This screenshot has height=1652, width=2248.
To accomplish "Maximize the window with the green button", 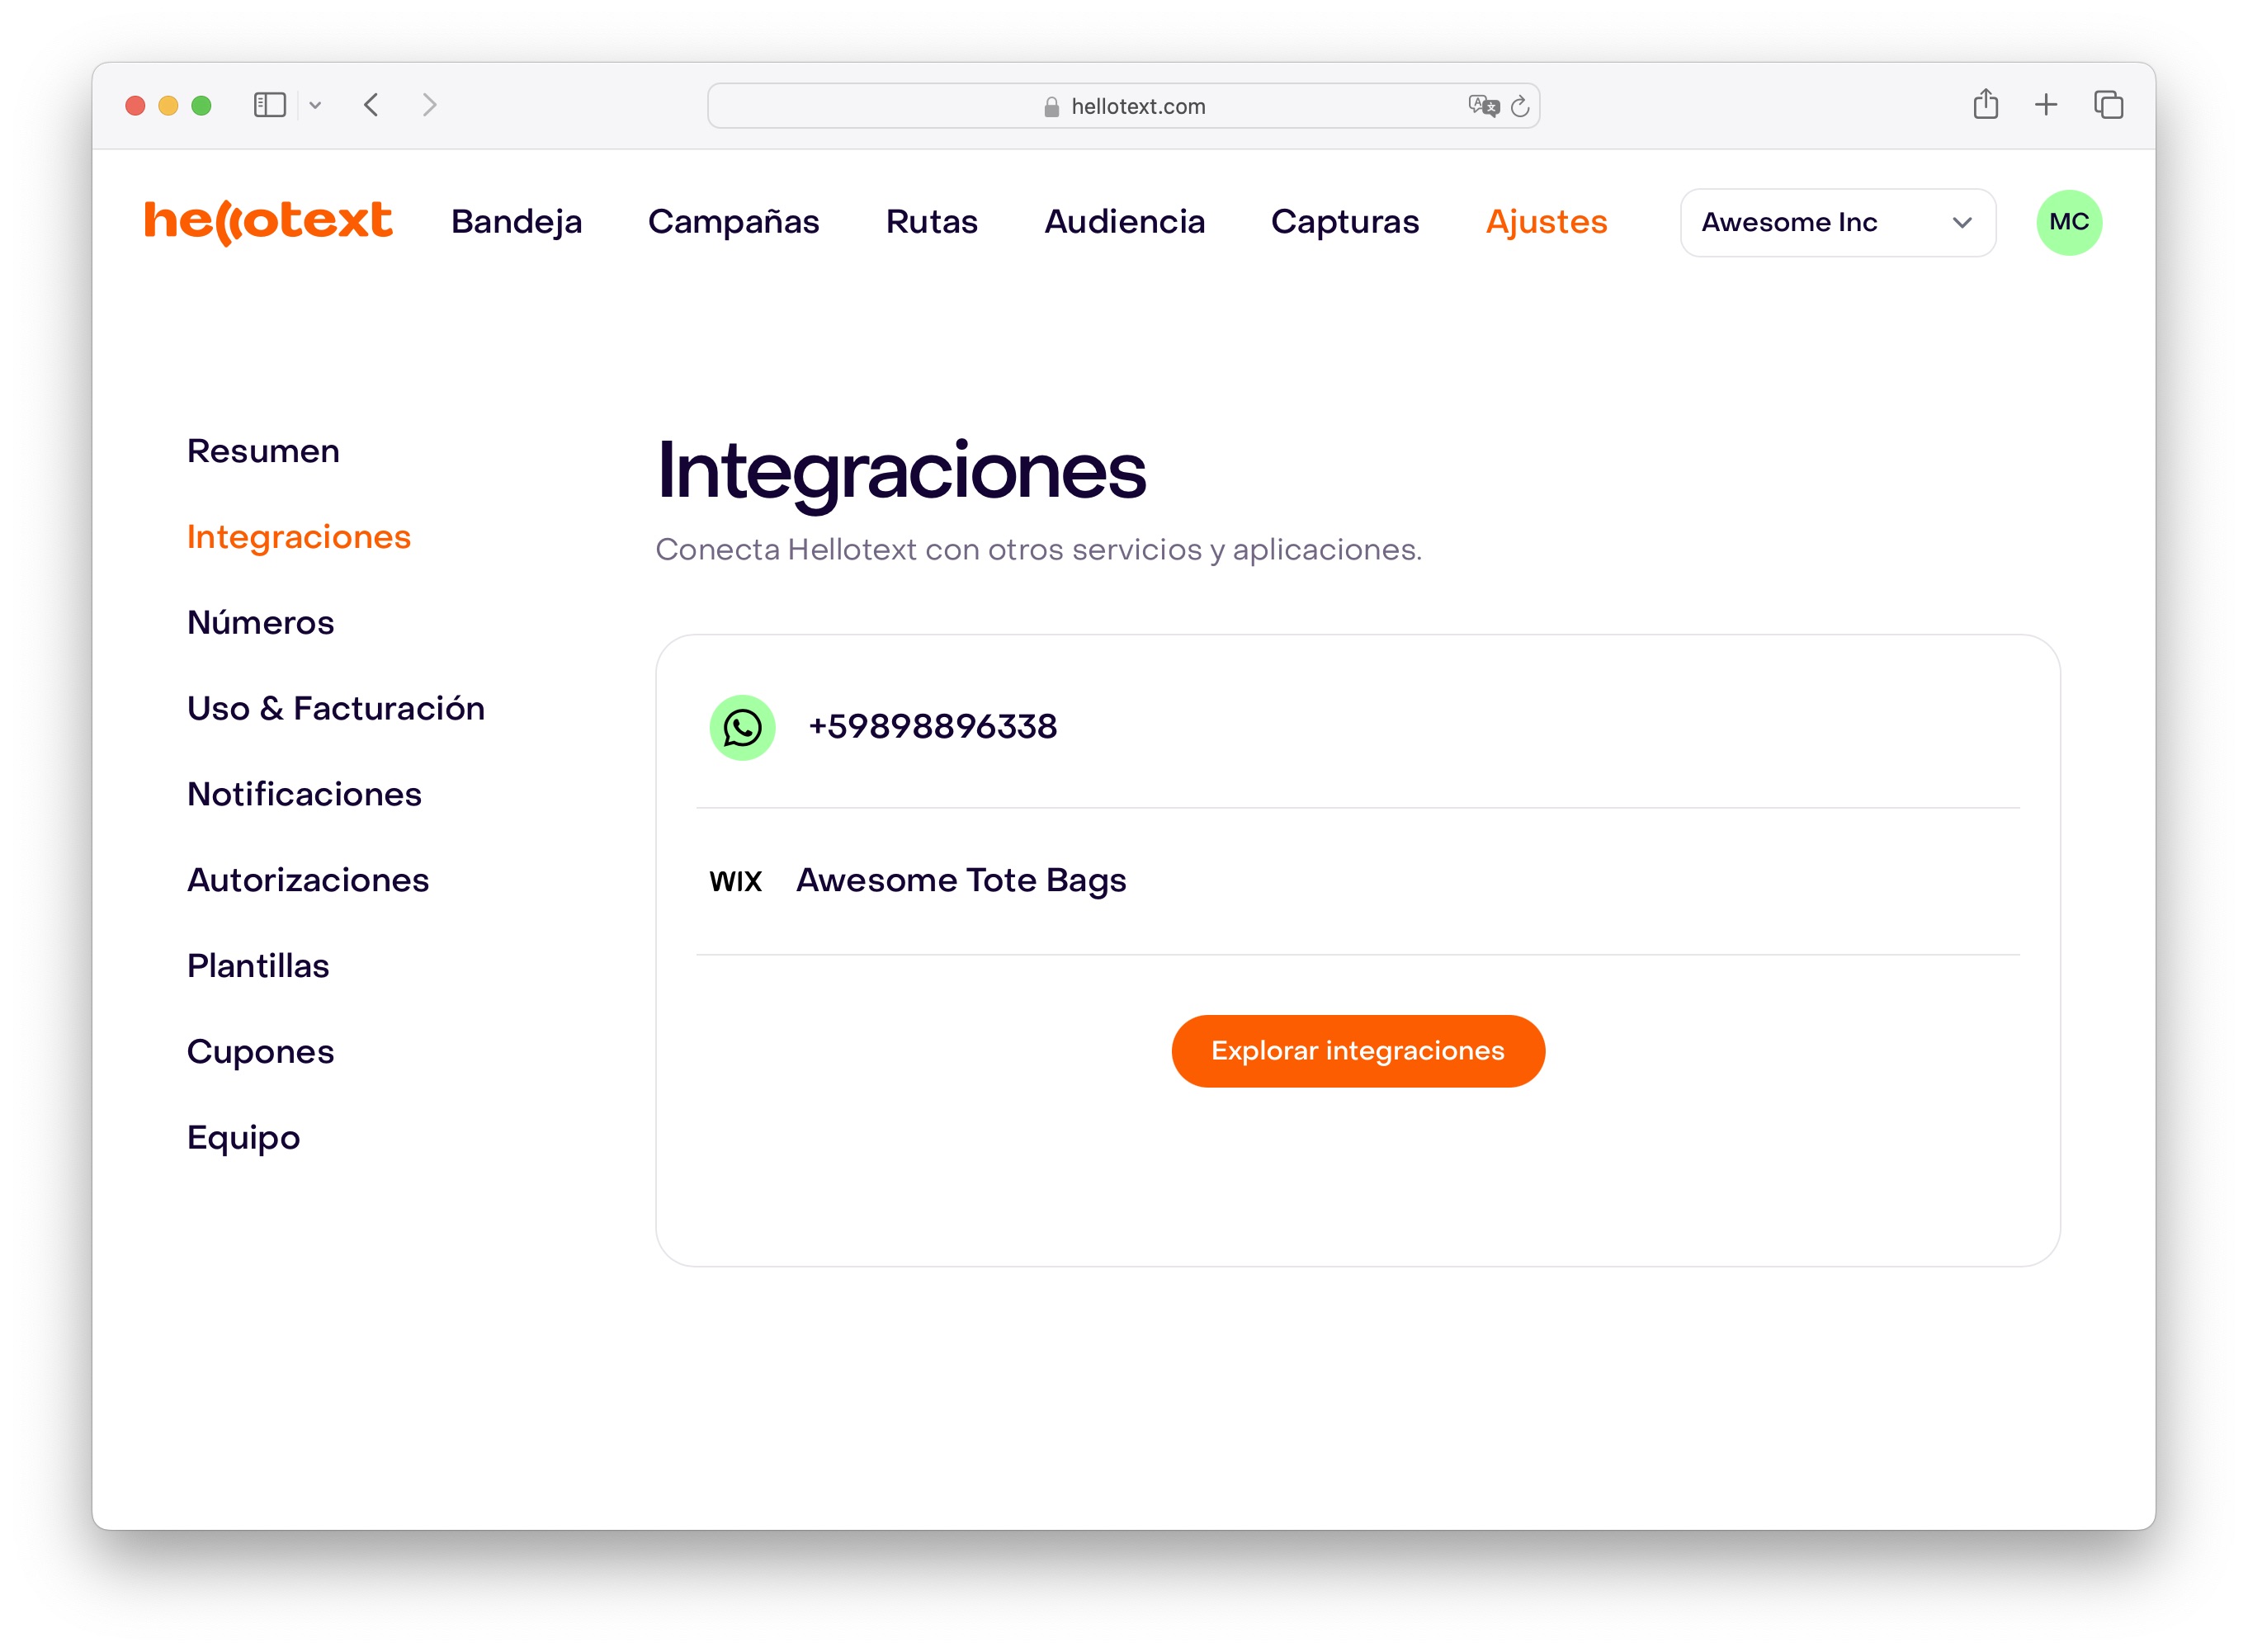I will [x=201, y=105].
